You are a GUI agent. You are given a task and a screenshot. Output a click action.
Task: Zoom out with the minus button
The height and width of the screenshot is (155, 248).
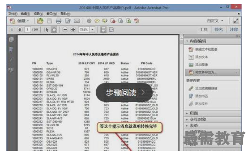(65, 29)
